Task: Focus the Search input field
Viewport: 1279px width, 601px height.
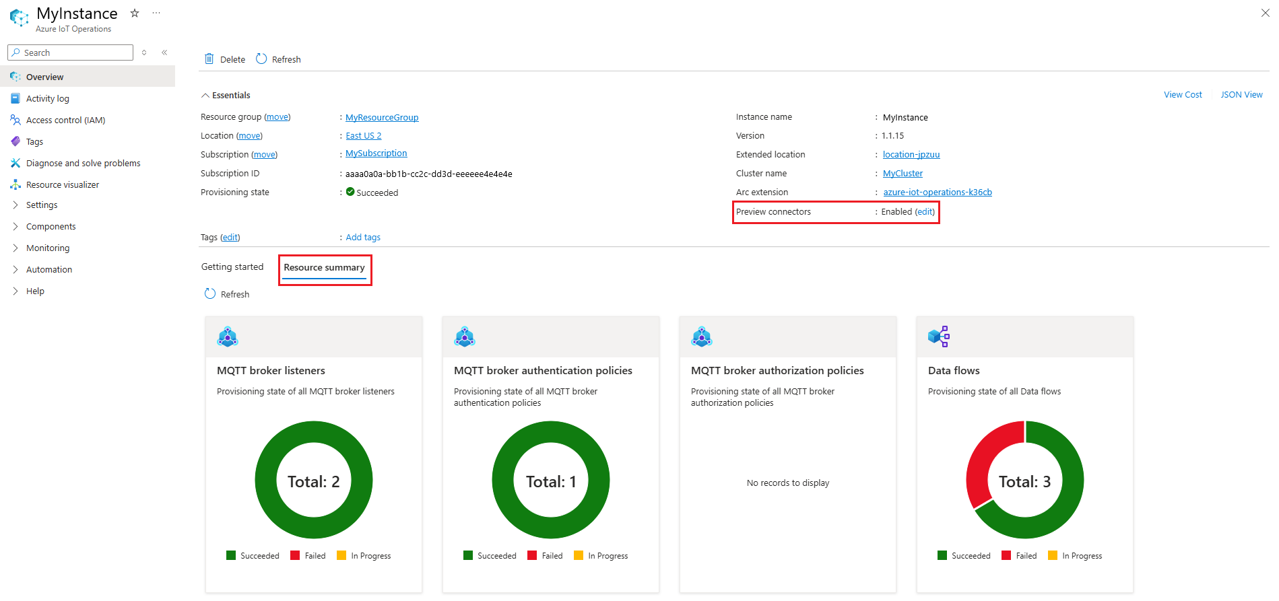Action: pyautogui.click(x=70, y=52)
